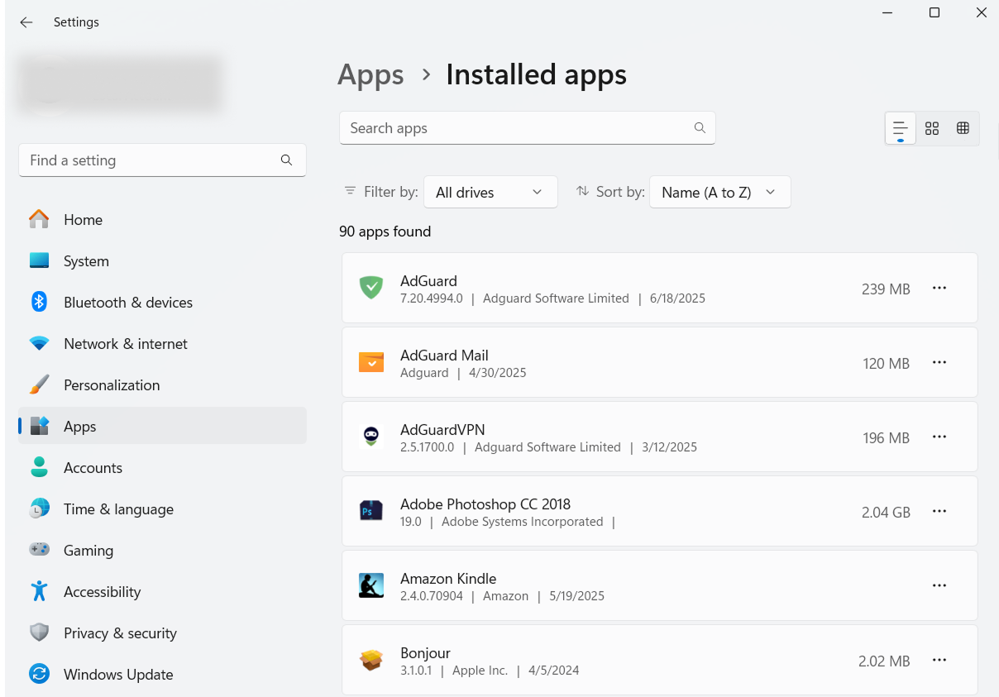Click the search magnifier in Search apps
Viewport: 999px width, 697px height.
[700, 128]
